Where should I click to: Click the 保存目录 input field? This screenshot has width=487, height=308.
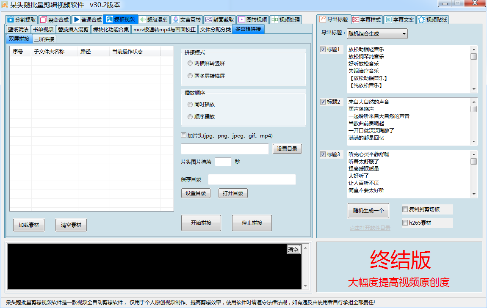[x=252, y=179]
